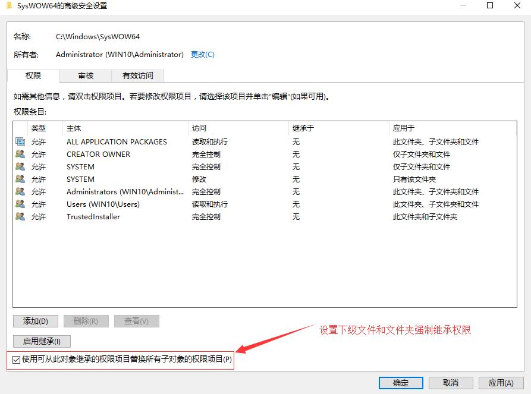The height and width of the screenshot is (394, 531).
Task: Click the ALL APPLICATION PACKAGES entry icon
Action: (x=20, y=141)
